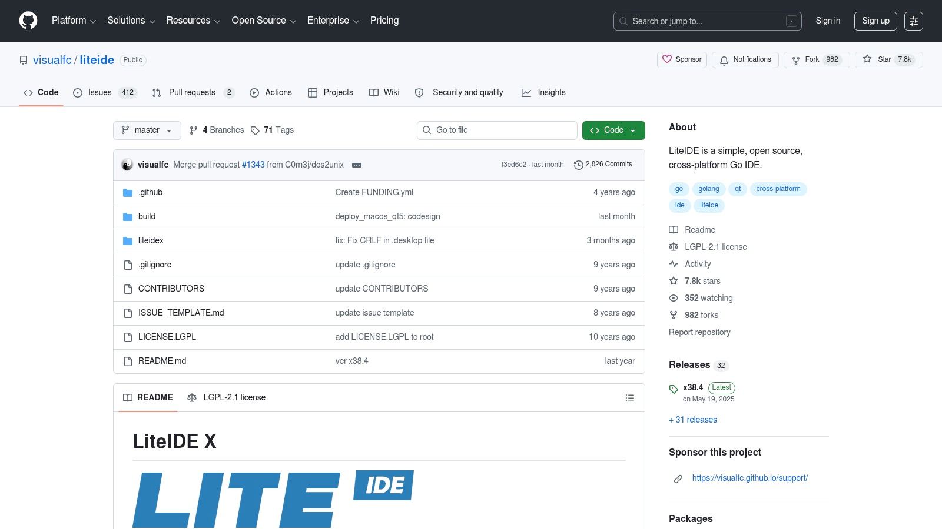Open the green Code dropdown
This screenshot has height=529, width=942.
(x=613, y=130)
